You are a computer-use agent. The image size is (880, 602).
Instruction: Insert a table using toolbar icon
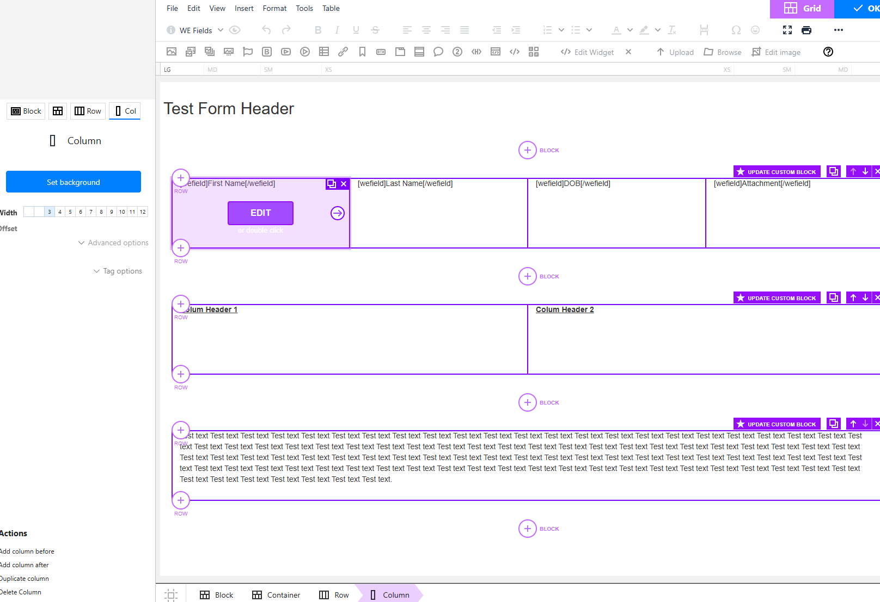click(x=324, y=52)
